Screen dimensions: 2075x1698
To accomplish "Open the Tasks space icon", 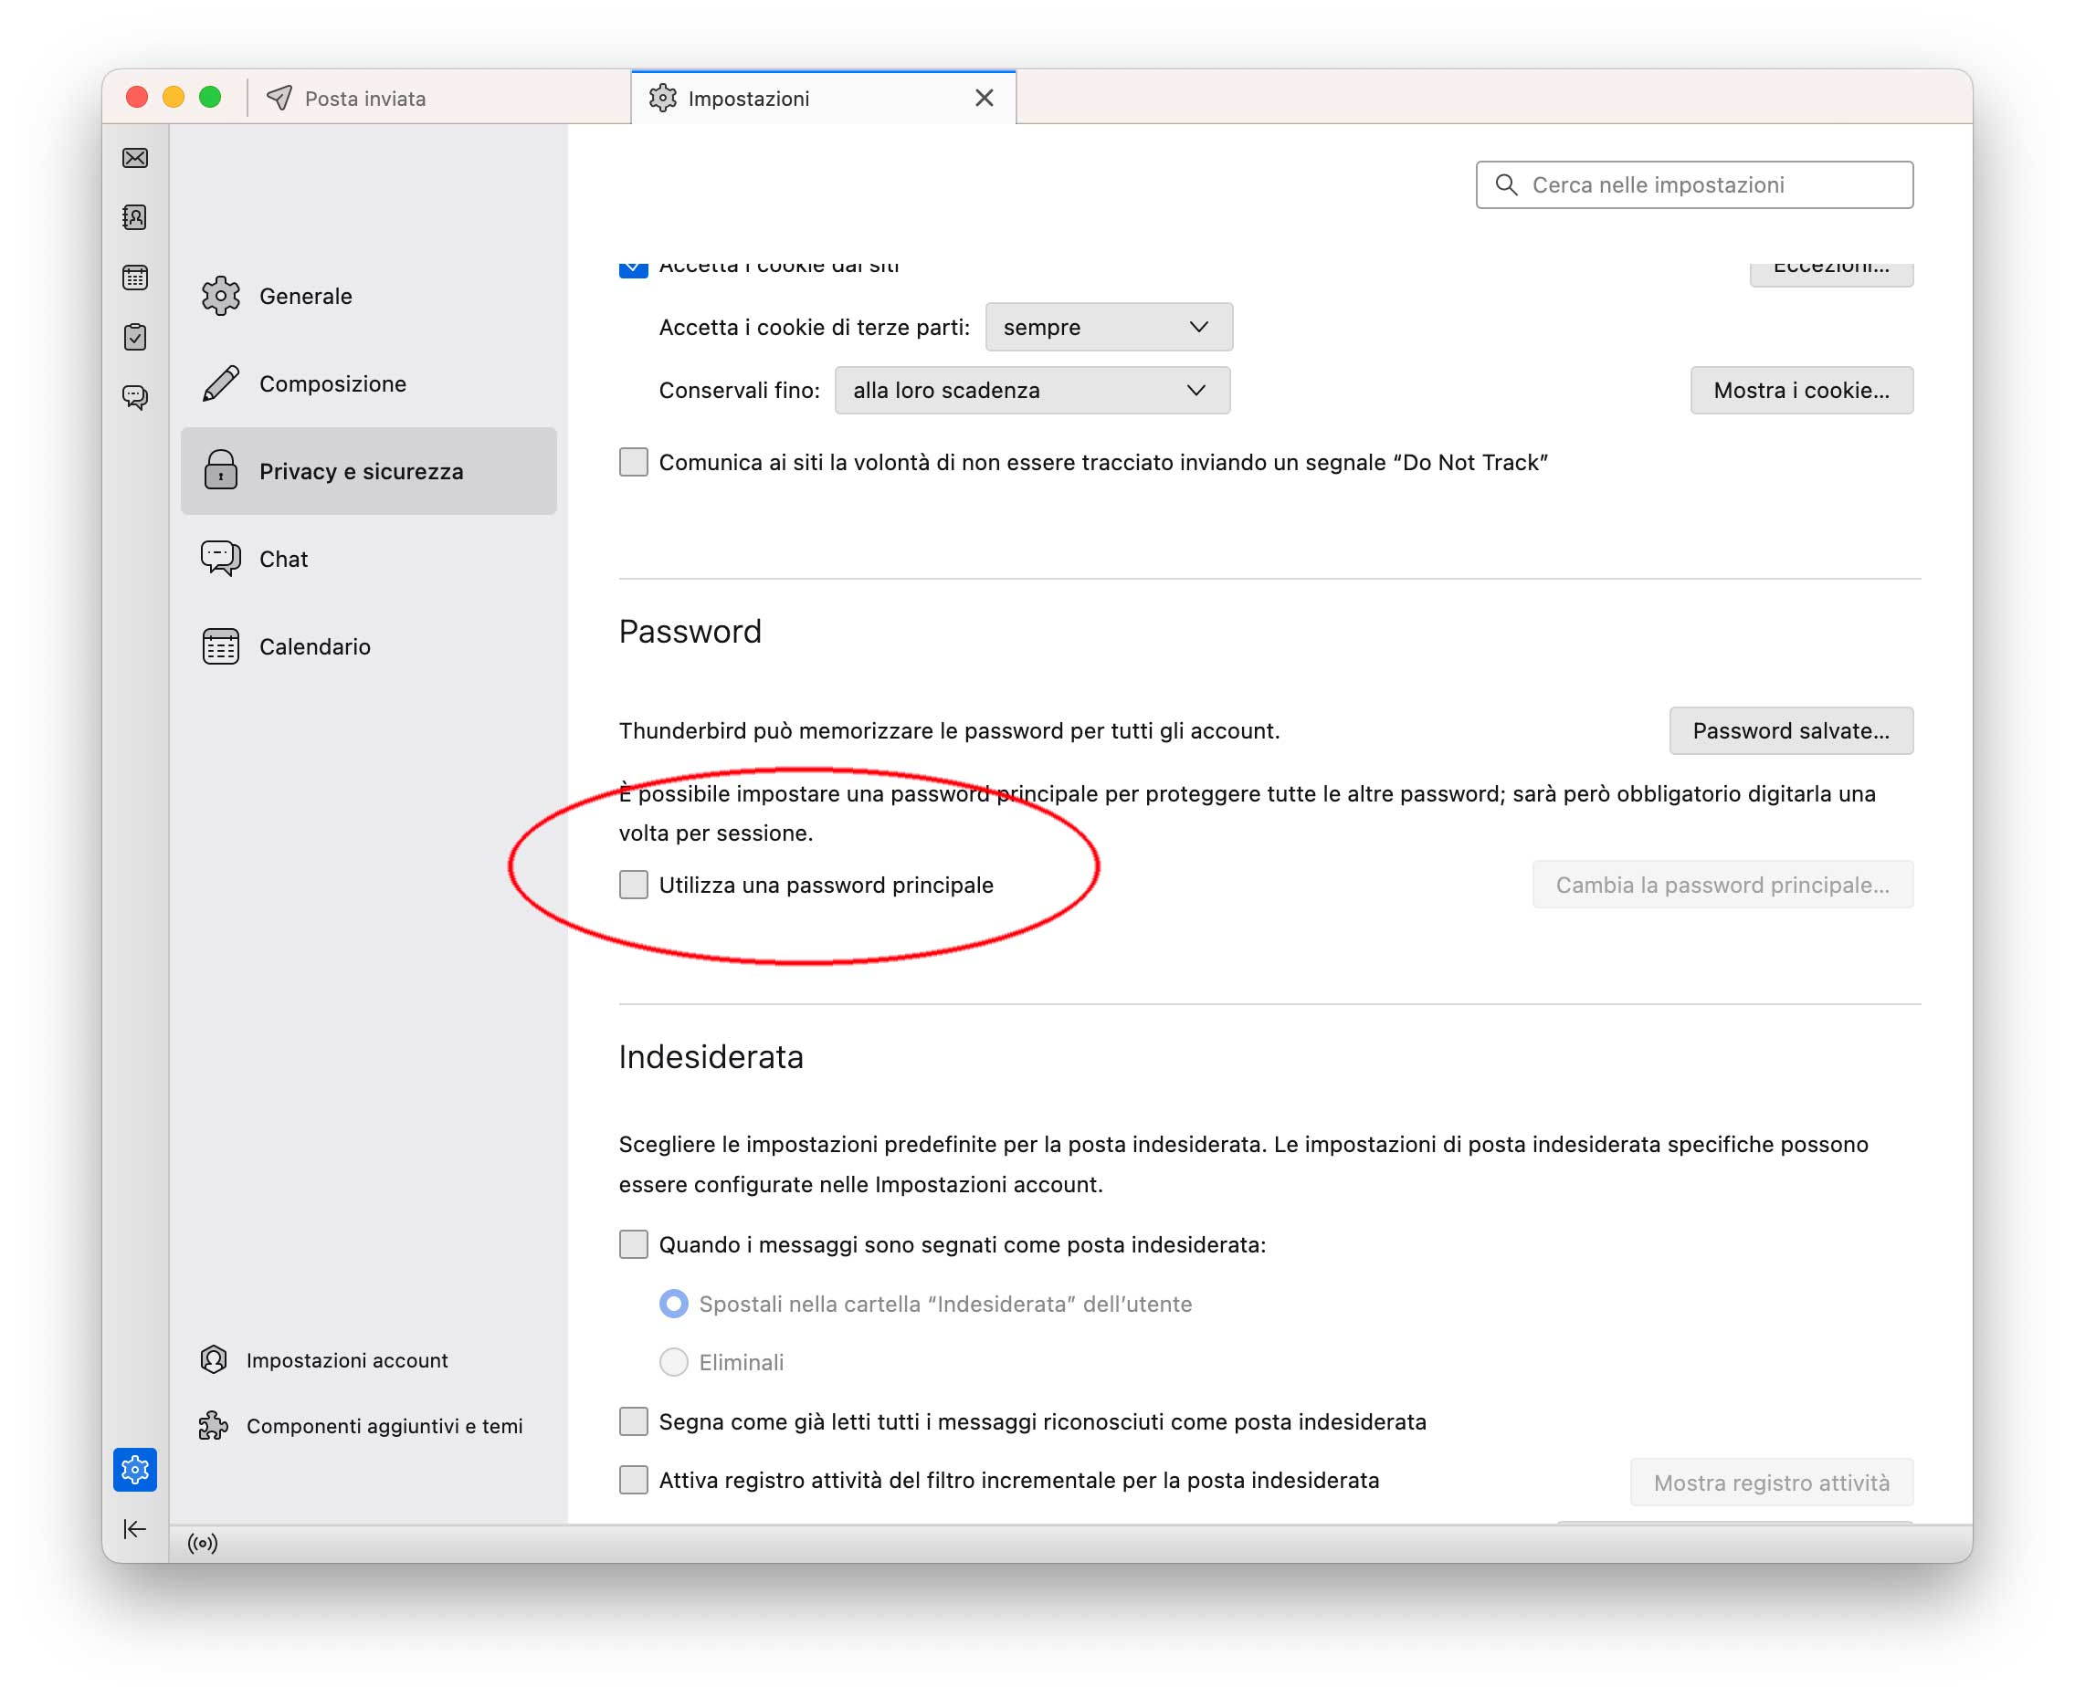I will click(x=135, y=338).
